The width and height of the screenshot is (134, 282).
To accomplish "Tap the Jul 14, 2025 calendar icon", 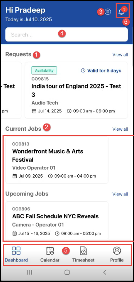I will pyautogui.click(x=34, y=111).
